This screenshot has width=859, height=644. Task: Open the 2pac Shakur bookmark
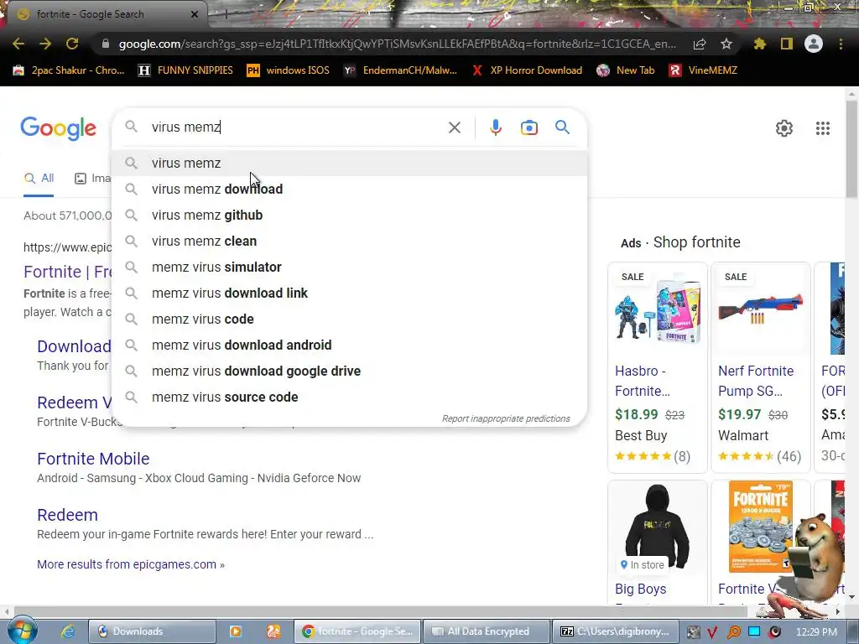[x=69, y=70]
